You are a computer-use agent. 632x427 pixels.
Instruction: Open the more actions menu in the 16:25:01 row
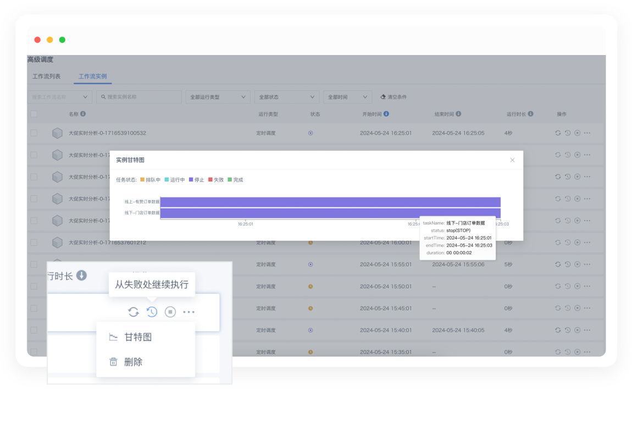click(x=587, y=133)
